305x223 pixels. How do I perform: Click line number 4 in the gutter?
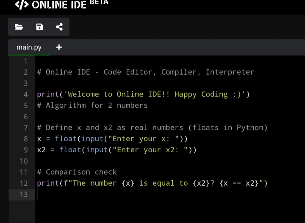click(x=26, y=95)
